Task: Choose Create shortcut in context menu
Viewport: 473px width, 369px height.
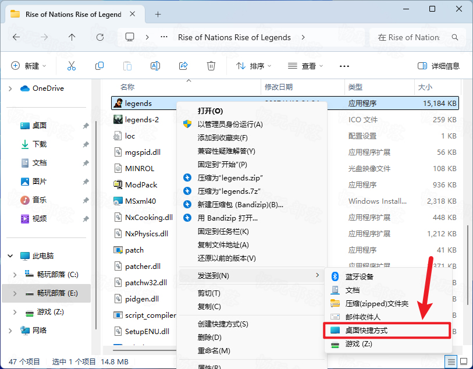Action: (x=223, y=324)
